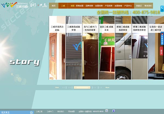Open 产品优势 submenu link
The image size is (164, 114).
tap(109, 6)
